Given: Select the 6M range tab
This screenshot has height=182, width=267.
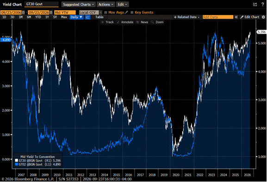Looking at the screenshot, I should [x=29, y=17].
